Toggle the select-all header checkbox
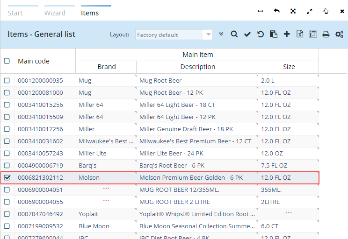Image resolution: width=348 pixels, height=239 pixels. pos(7,61)
